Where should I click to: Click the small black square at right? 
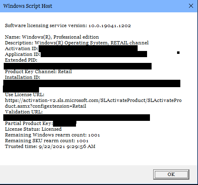coord(178,53)
